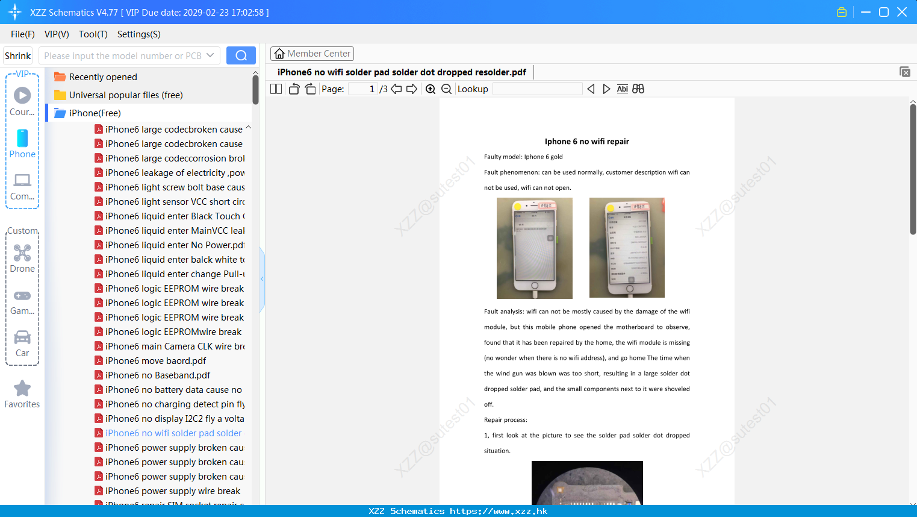Toggle two-page view in PDF toolbar

tap(276, 89)
